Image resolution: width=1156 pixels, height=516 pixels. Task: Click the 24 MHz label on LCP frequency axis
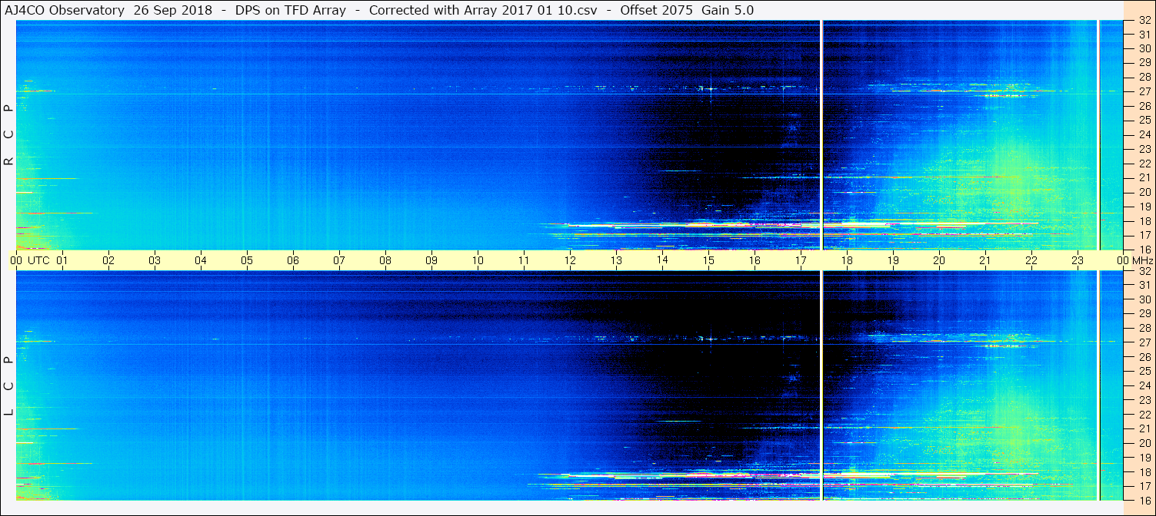click(x=1144, y=385)
